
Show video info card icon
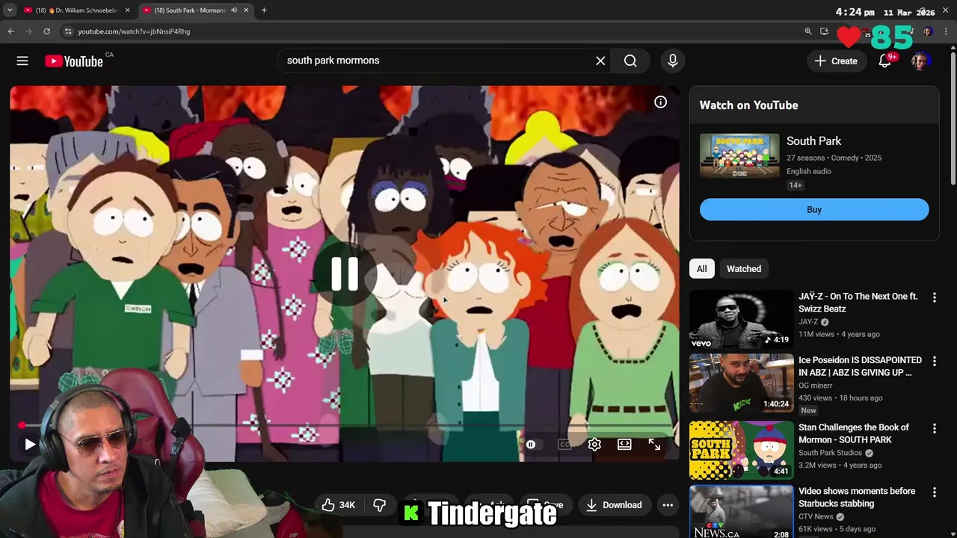tap(660, 102)
